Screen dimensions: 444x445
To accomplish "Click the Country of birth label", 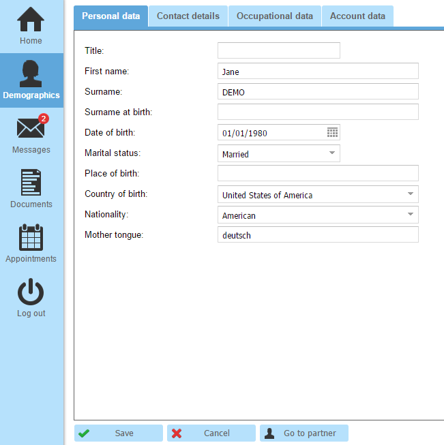I will [x=116, y=194].
